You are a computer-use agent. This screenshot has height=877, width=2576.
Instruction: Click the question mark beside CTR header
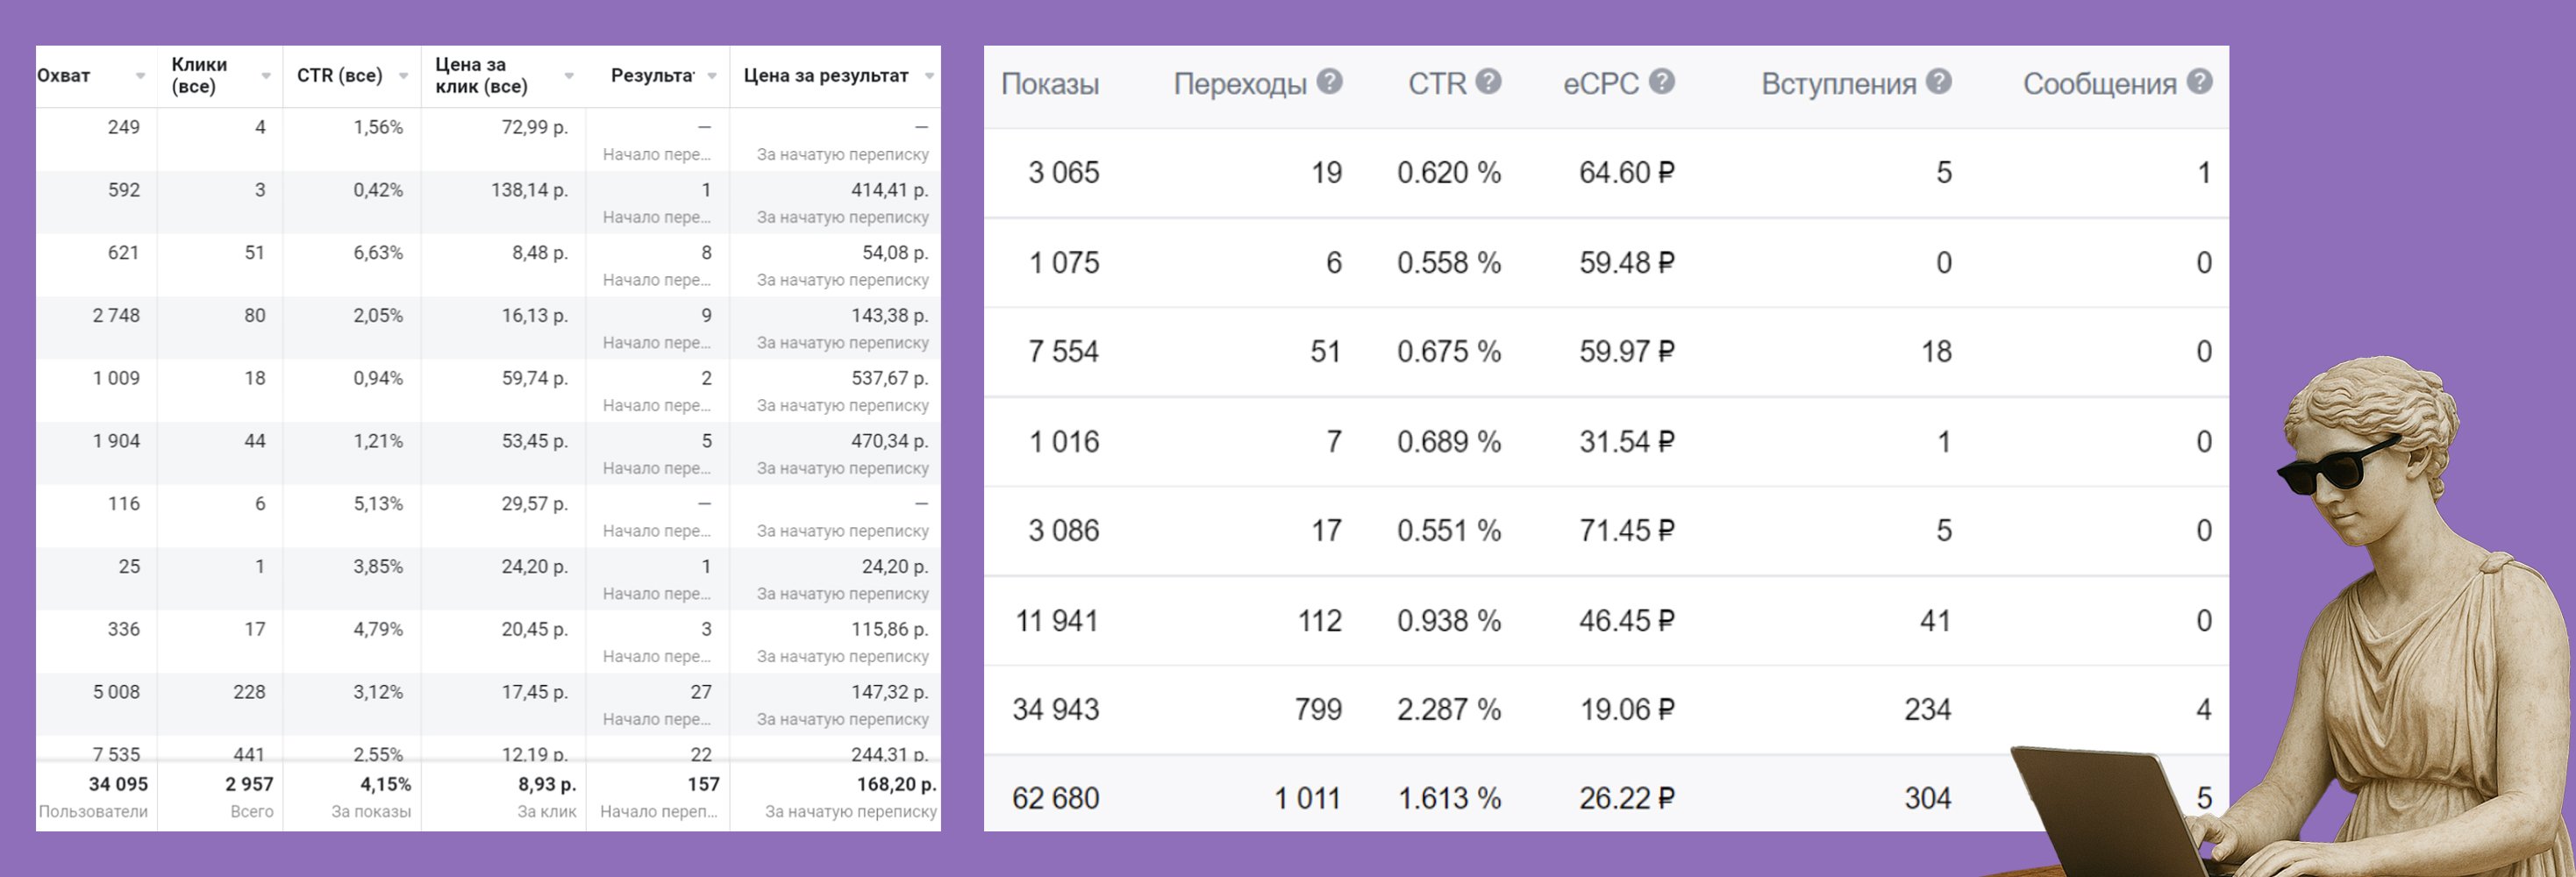(x=1488, y=82)
